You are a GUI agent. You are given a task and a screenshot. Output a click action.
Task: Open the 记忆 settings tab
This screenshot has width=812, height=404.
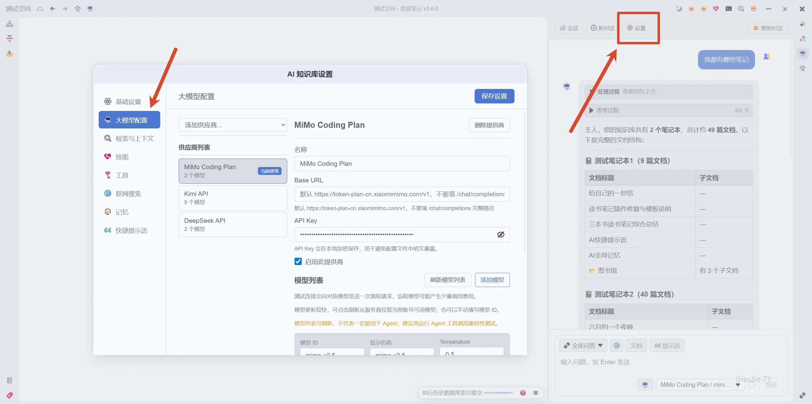click(x=129, y=212)
